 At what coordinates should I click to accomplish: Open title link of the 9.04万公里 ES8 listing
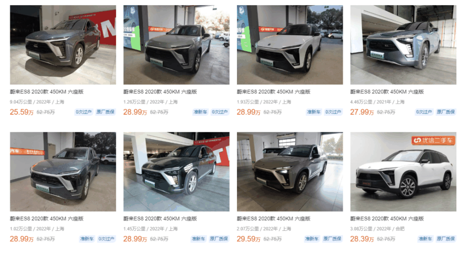(47, 92)
